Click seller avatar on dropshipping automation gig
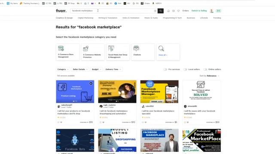The image size is (275, 154). pyautogui.click(x=101, y=106)
